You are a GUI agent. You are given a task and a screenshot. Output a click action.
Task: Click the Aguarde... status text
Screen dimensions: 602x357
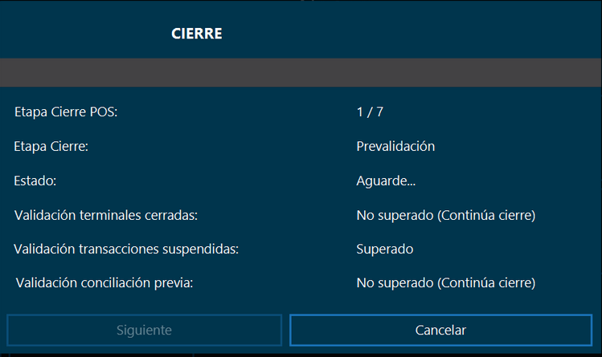[x=386, y=181]
